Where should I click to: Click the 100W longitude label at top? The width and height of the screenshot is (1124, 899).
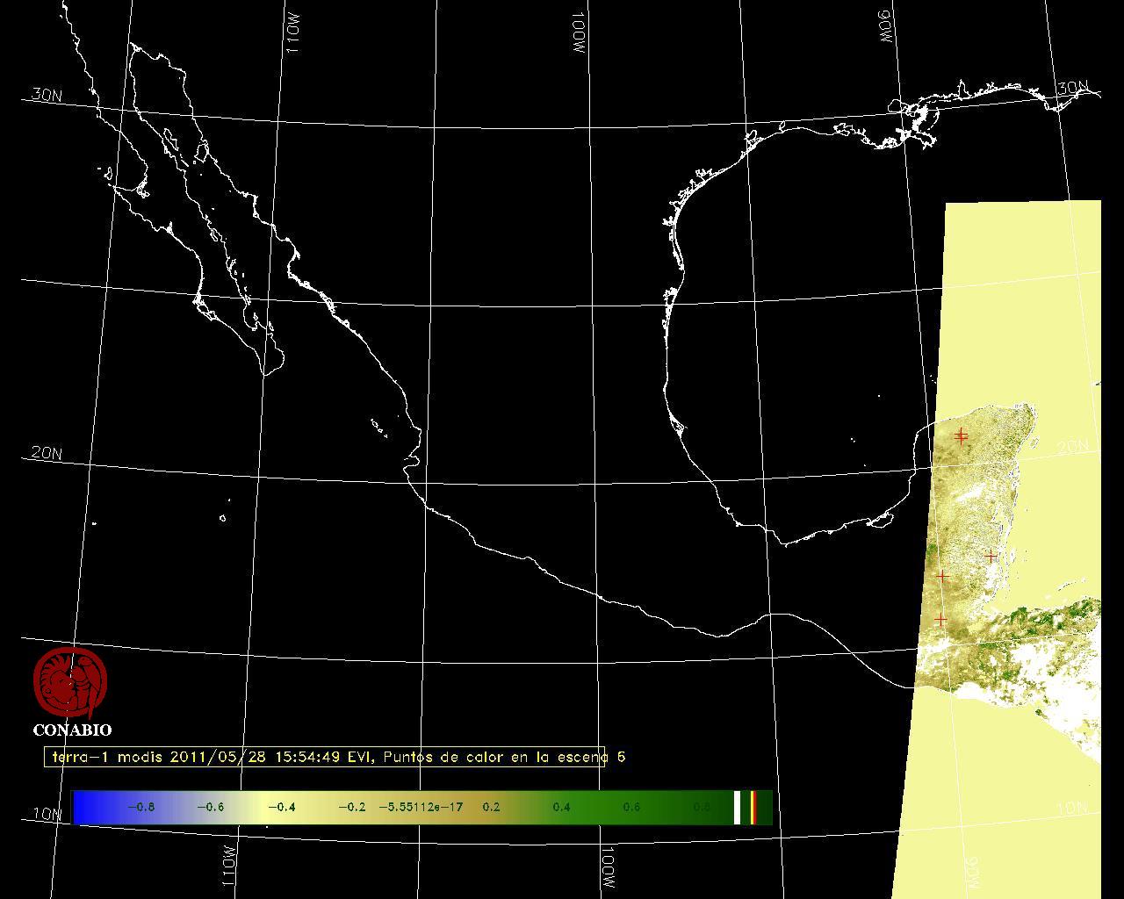click(578, 35)
